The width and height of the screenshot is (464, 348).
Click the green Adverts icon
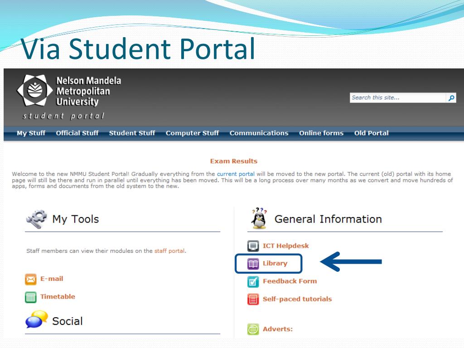(x=253, y=329)
